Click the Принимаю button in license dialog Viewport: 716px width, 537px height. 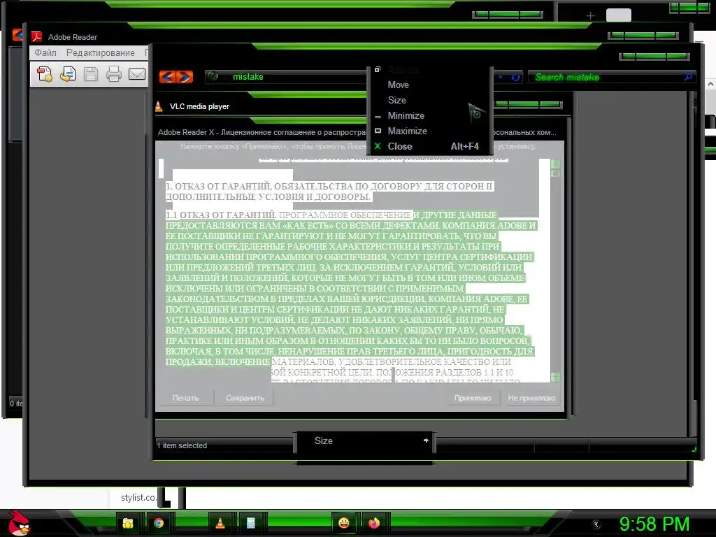pyautogui.click(x=473, y=398)
